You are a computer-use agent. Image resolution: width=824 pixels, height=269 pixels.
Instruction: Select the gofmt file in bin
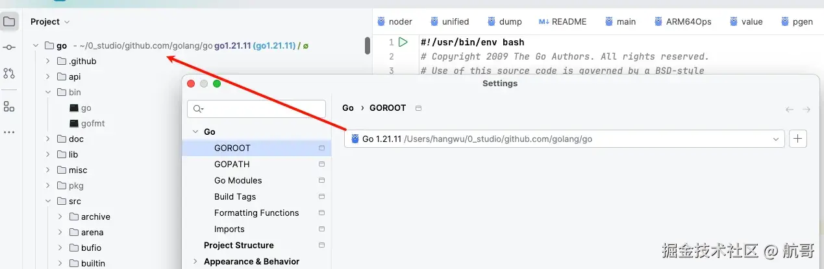[x=93, y=123]
